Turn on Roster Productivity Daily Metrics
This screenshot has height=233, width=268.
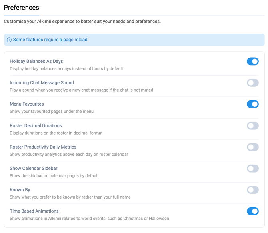(252, 147)
